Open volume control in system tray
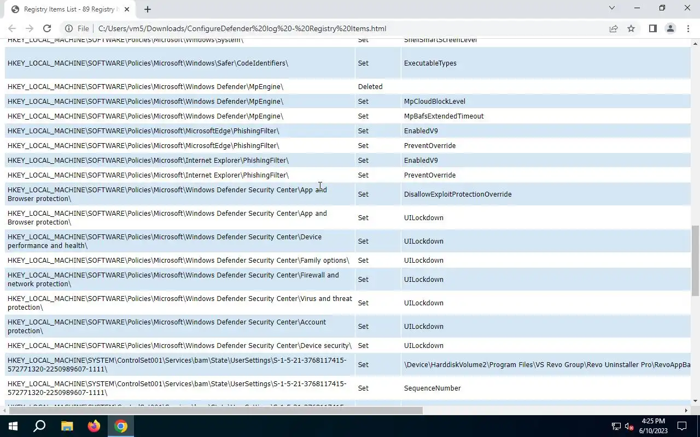 (x=629, y=426)
